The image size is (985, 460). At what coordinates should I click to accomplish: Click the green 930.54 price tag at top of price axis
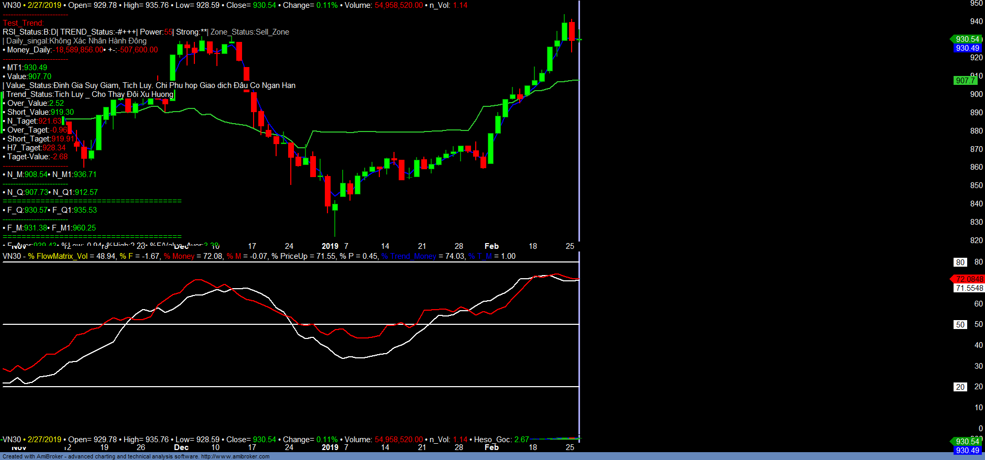click(967, 39)
